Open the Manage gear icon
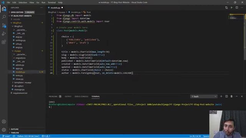This screenshot has width=246, height=138. [x=4, y=130]
